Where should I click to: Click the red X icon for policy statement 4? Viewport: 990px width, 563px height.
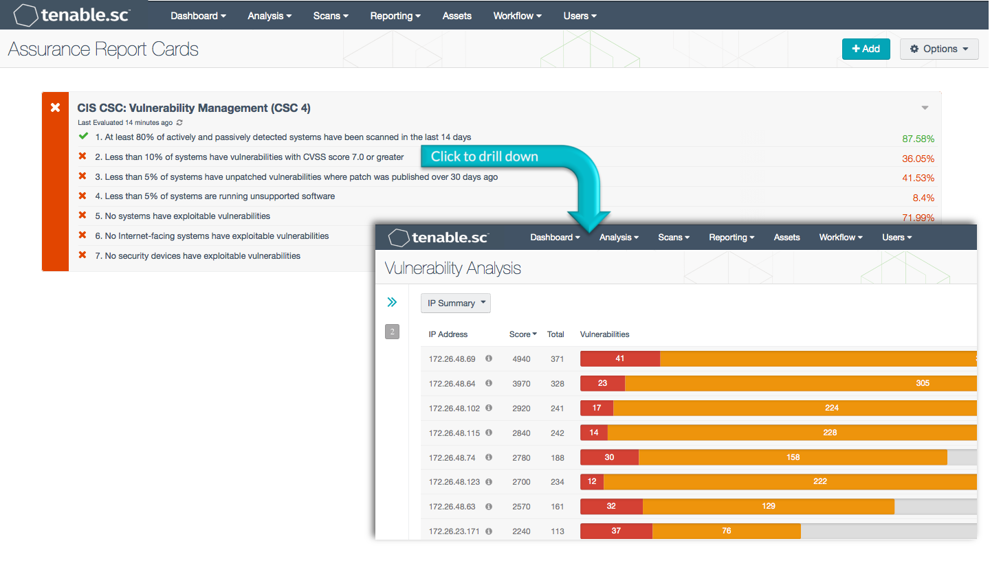(x=82, y=196)
